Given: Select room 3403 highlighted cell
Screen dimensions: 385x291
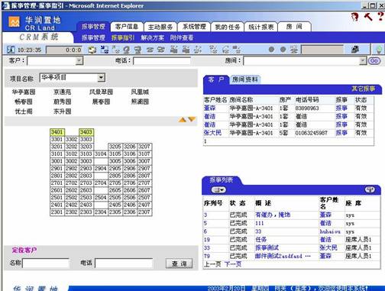Looking at the screenshot, I should point(86,132).
